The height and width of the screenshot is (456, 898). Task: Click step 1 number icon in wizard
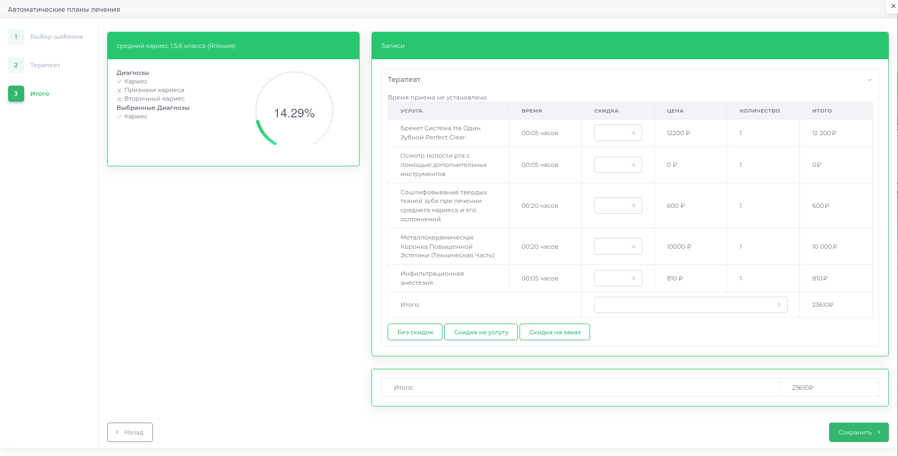tap(16, 37)
